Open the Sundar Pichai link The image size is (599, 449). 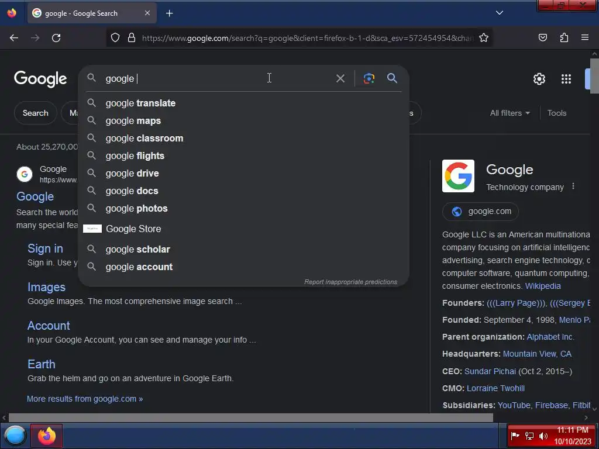point(490,371)
